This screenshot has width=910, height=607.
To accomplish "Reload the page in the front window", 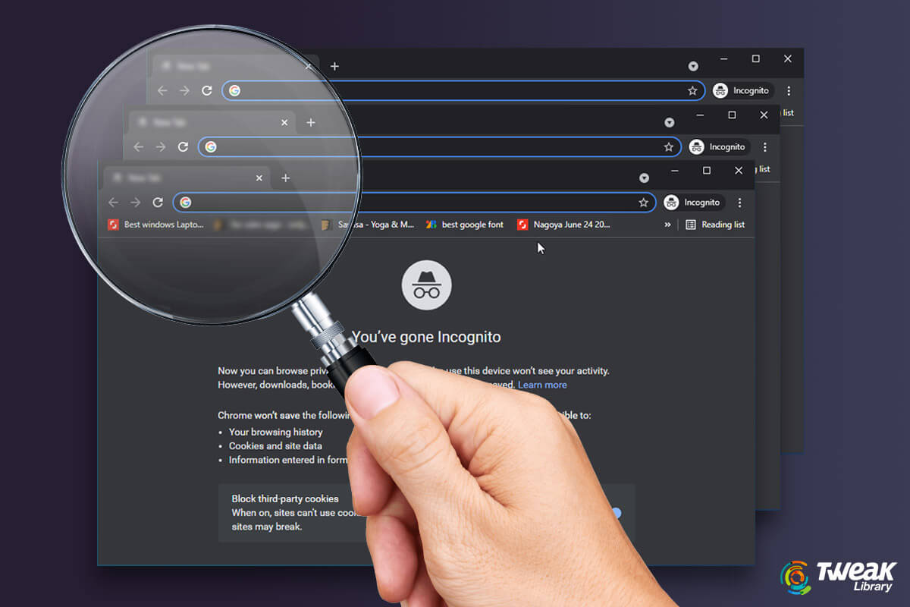I will 158,203.
